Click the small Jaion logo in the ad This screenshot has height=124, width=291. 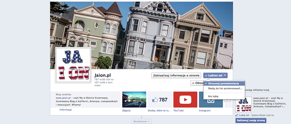tap(244, 104)
